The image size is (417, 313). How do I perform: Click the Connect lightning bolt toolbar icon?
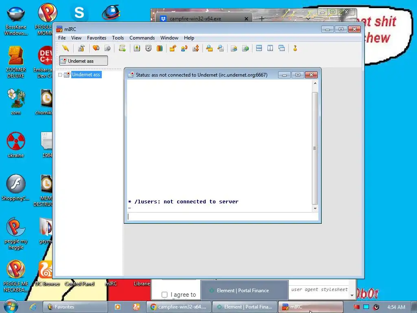click(x=66, y=48)
